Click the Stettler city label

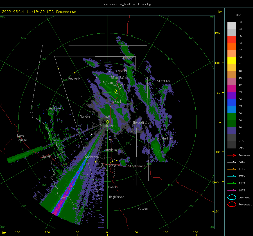click(x=164, y=81)
